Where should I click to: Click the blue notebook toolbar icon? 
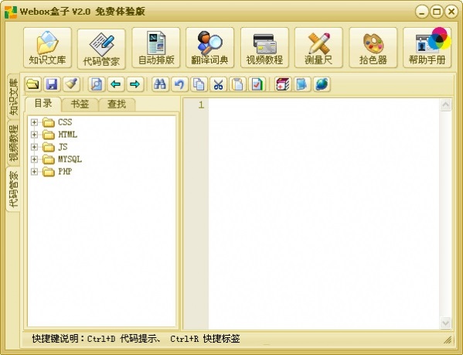coord(302,84)
